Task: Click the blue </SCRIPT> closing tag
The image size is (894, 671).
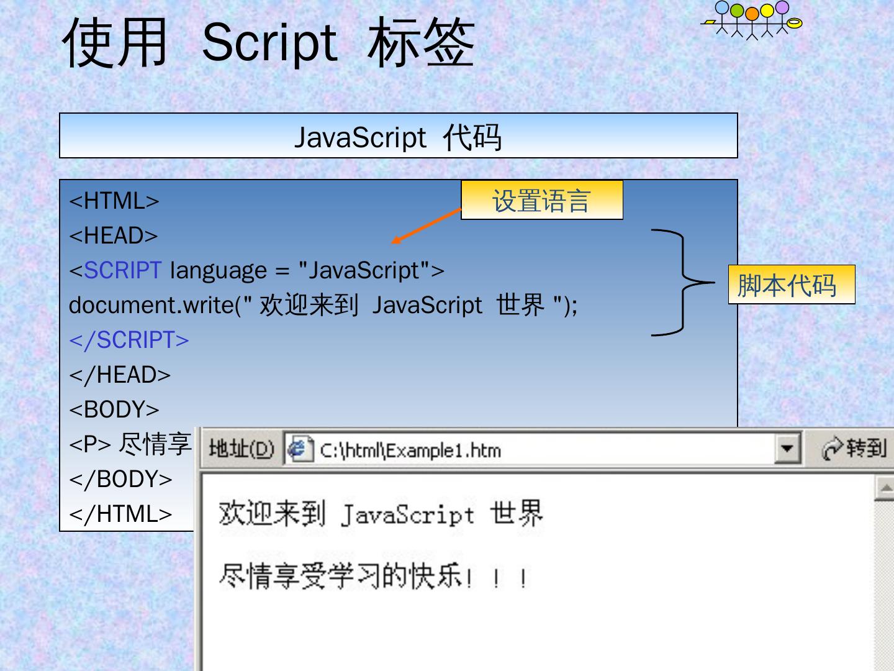Action: click(x=129, y=340)
